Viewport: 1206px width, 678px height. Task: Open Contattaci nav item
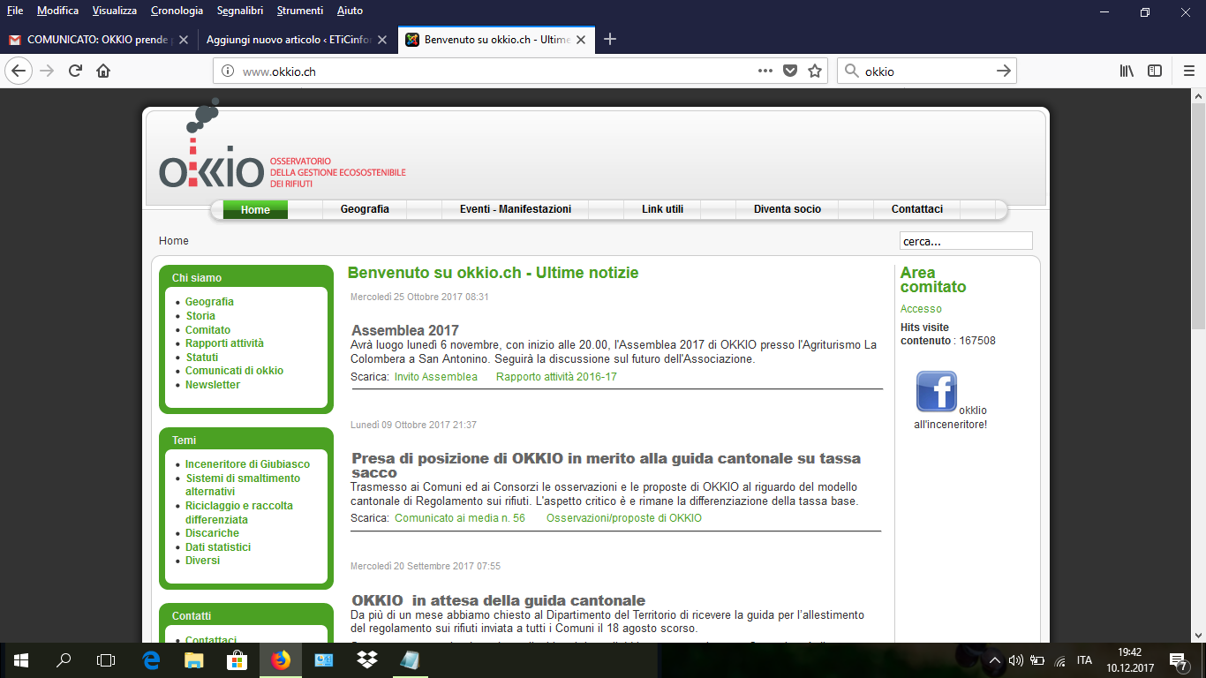coord(917,209)
